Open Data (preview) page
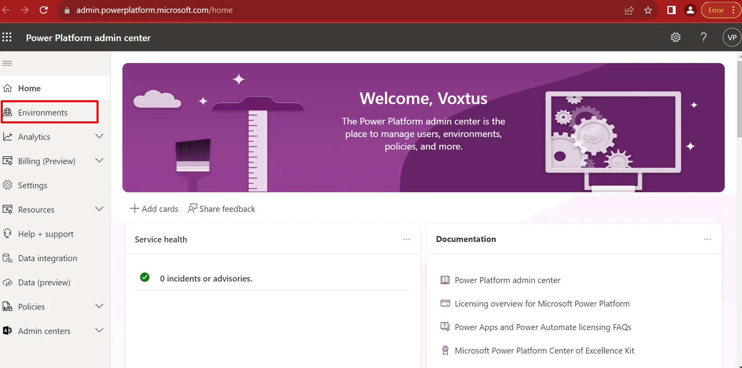Screen dimensions: 742x368 click(x=55, y=282)
